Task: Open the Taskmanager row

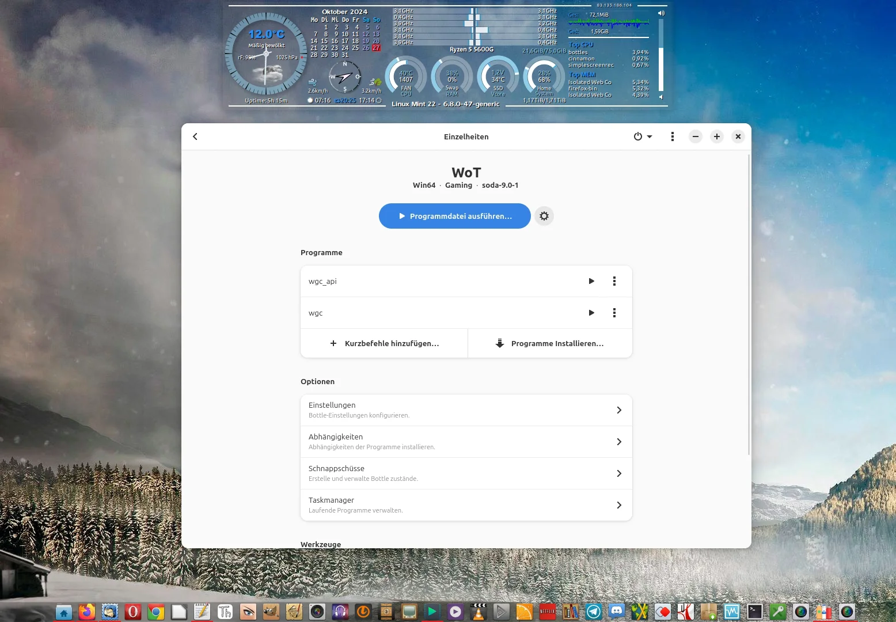Action: click(466, 505)
